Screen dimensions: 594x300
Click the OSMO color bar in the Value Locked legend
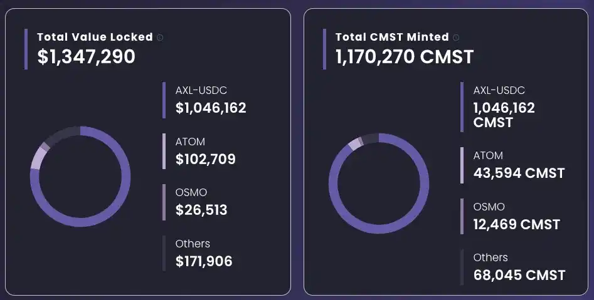pyautogui.click(x=164, y=202)
